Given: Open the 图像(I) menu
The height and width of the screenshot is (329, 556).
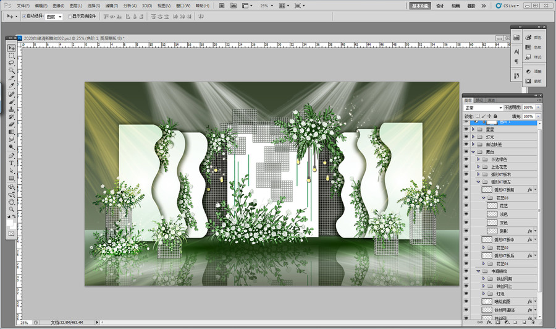Looking at the screenshot, I should [x=59, y=6].
